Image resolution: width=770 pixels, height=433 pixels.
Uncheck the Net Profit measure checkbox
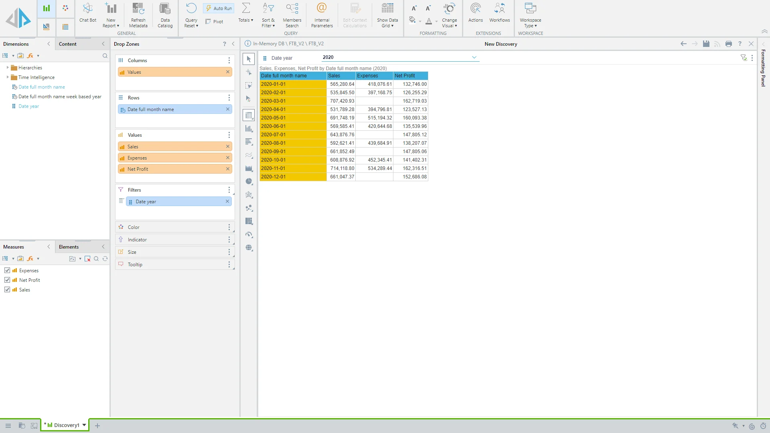tap(7, 280)
